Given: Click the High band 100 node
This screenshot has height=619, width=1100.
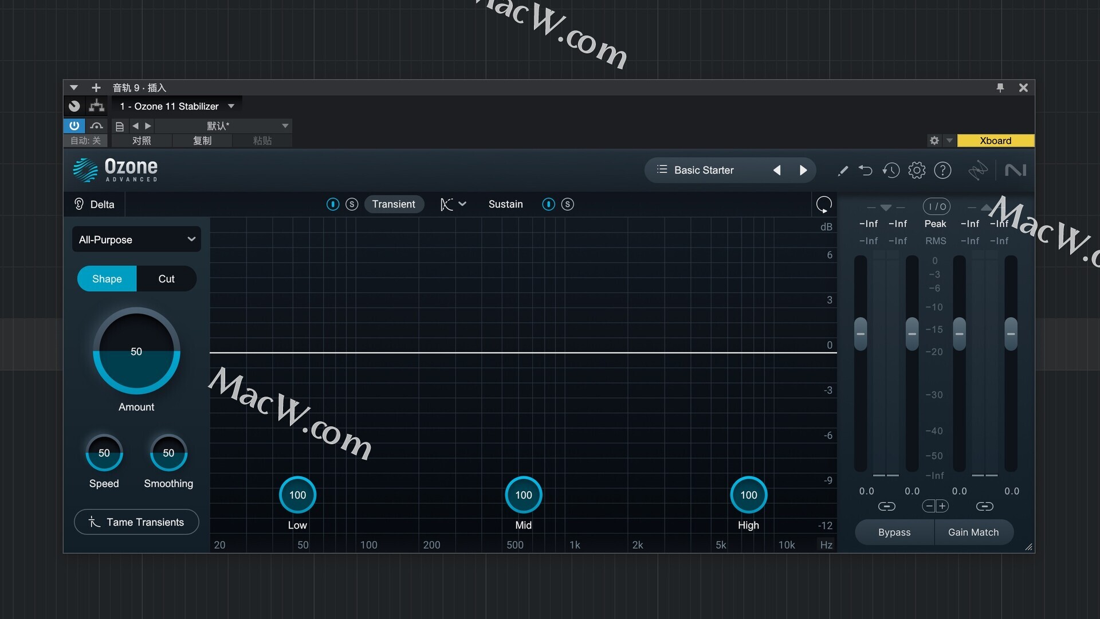Looking at the screenshot, I should (748, 495).
